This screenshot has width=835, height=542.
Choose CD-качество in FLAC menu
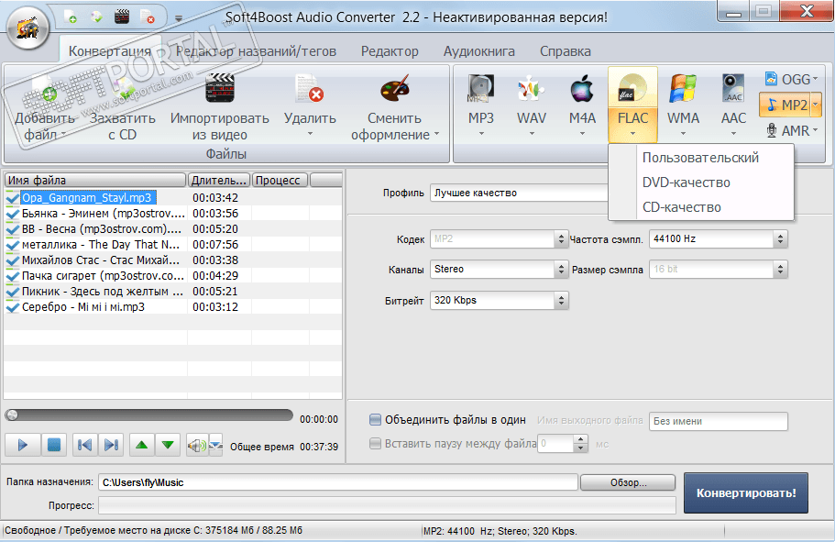[700, 207]
